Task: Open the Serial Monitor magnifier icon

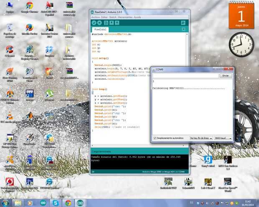Action: (183, 23)
